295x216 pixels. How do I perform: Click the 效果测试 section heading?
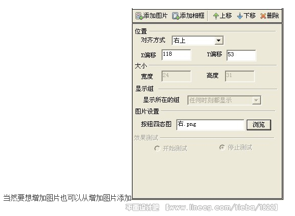(x=146, y=138)
